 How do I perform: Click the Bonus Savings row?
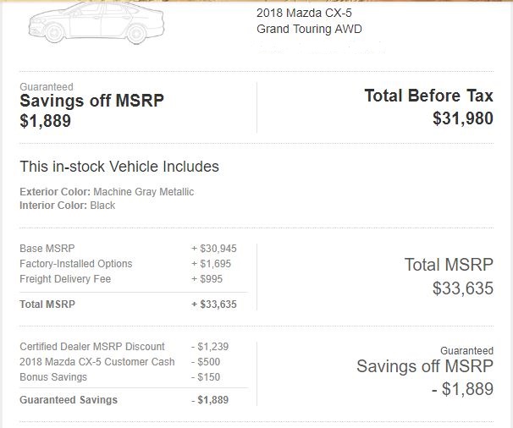pos(128,377)
